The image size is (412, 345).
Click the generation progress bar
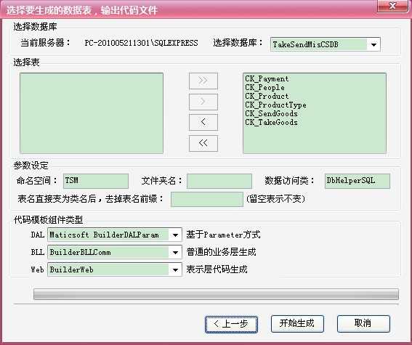click(x=216, y=294)
